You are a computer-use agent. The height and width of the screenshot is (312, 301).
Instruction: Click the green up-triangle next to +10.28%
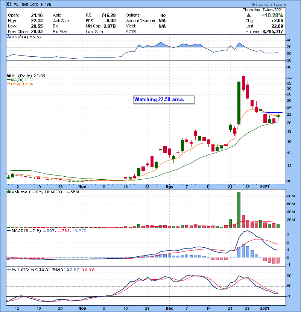point(248,15)
